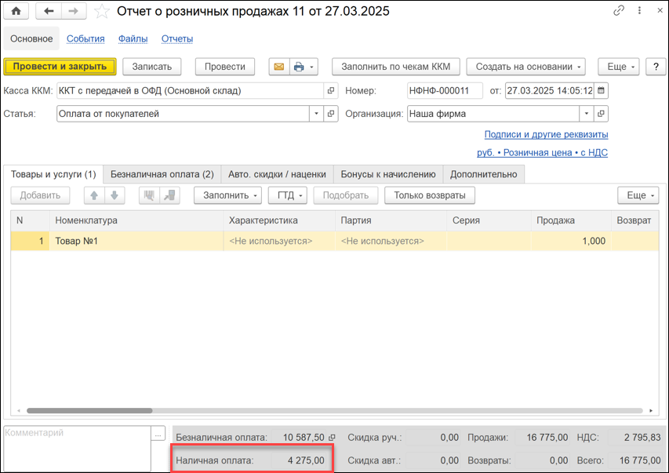Click the Home icon in the title bar
The width and height of the screenshot is (669, 473).
tap(16, 11)
